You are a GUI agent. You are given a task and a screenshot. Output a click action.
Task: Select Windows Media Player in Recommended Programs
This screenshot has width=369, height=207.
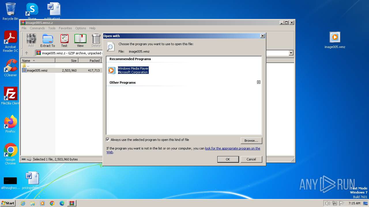click(x=128, y=70)
